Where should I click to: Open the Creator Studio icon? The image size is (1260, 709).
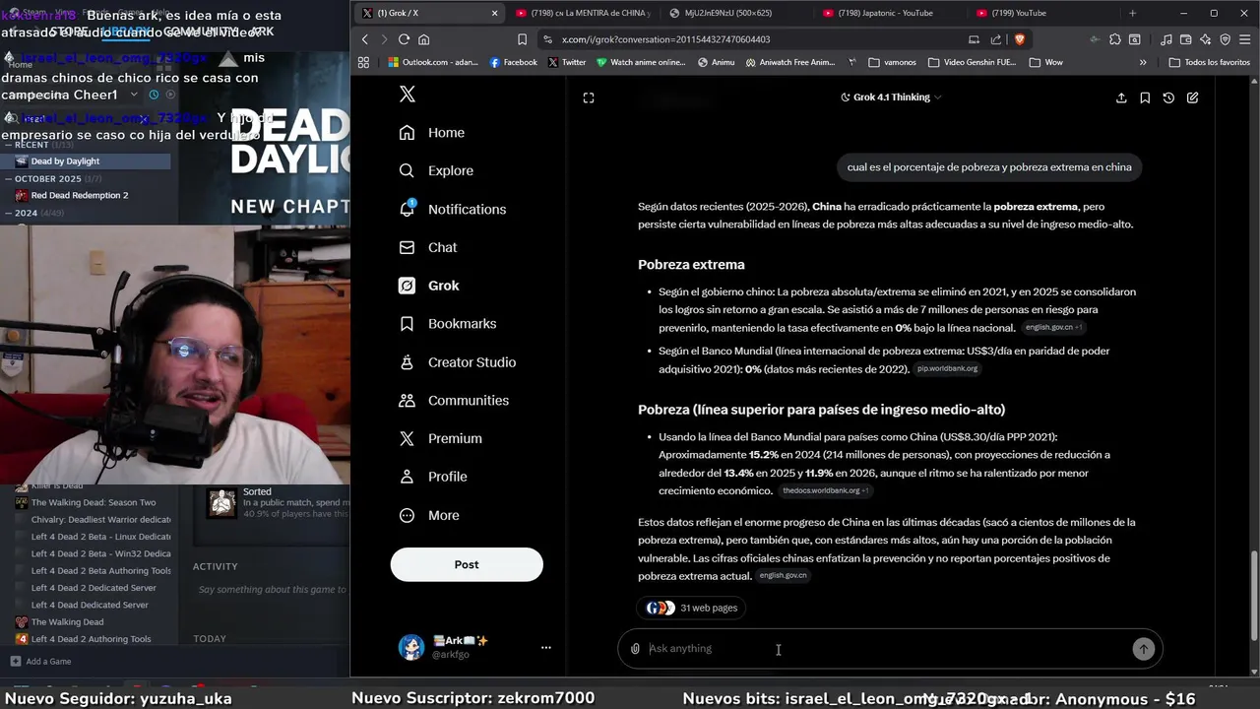pyautogui.click(x=407, y=362)
